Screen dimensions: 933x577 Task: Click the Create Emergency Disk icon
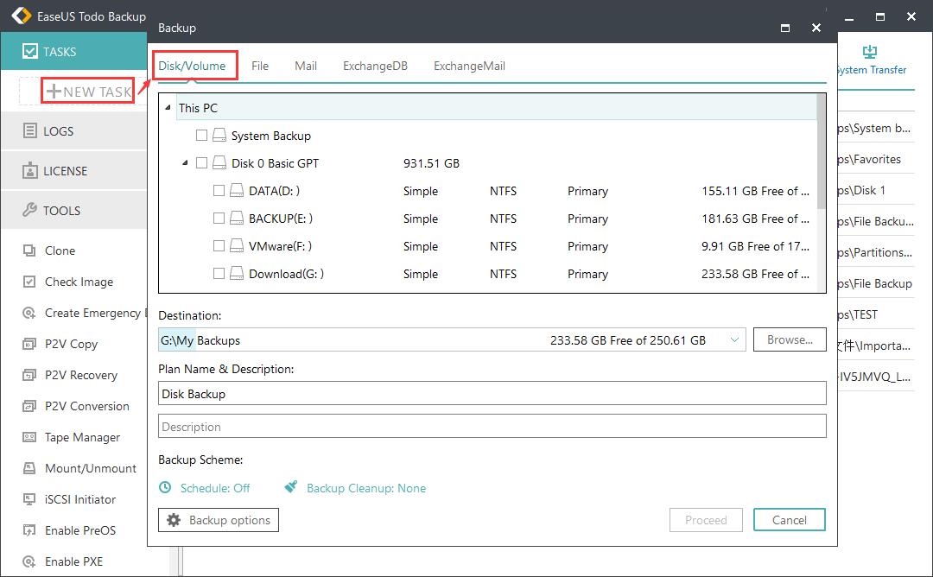(29, 313)
